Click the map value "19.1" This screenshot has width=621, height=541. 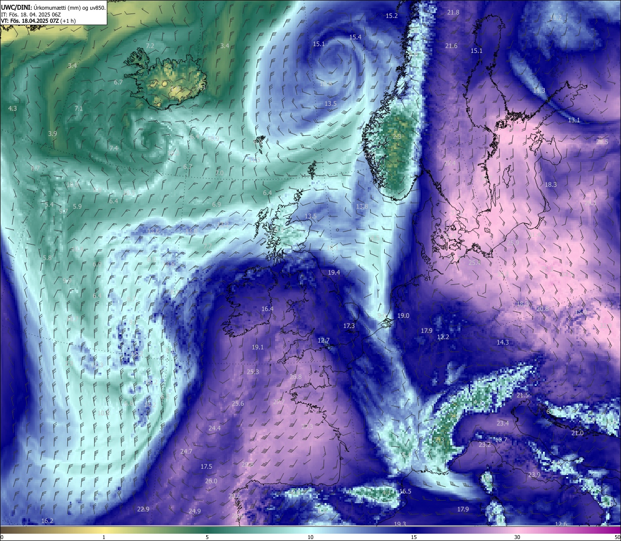click(x=258, y=347)
